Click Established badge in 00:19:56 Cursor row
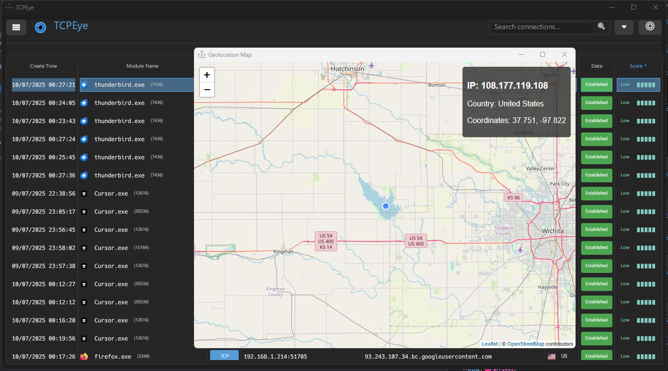This screenshot has width=668, height=371. [x=596, y=338]
